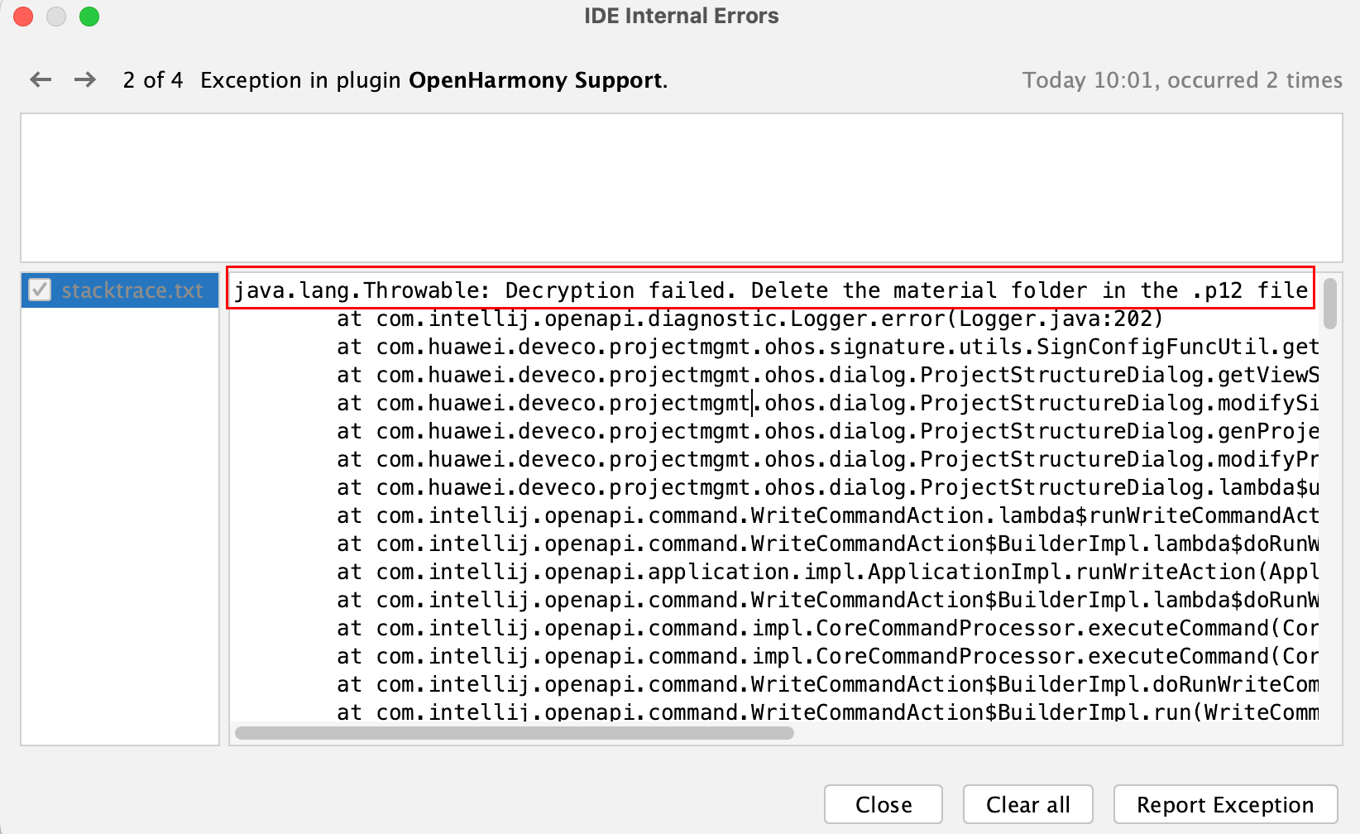The height and width of the screenshot is (834, 1360).
Task: Click the OpenHarmony Support plugin name
Action: point(535,80)
